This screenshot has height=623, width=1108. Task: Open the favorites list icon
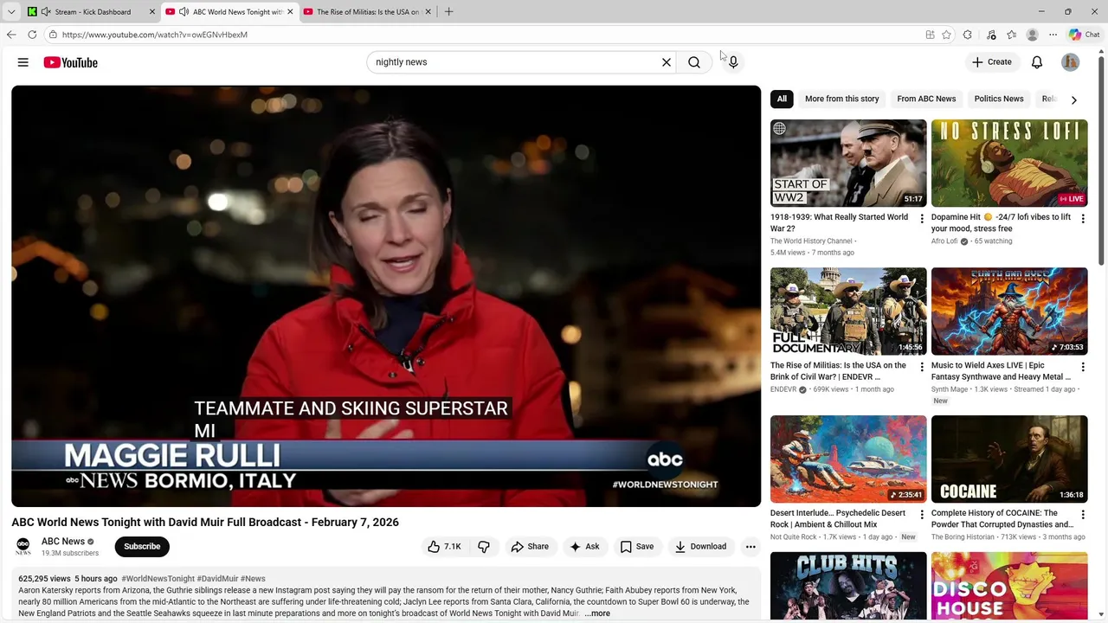pos(1011,35)
